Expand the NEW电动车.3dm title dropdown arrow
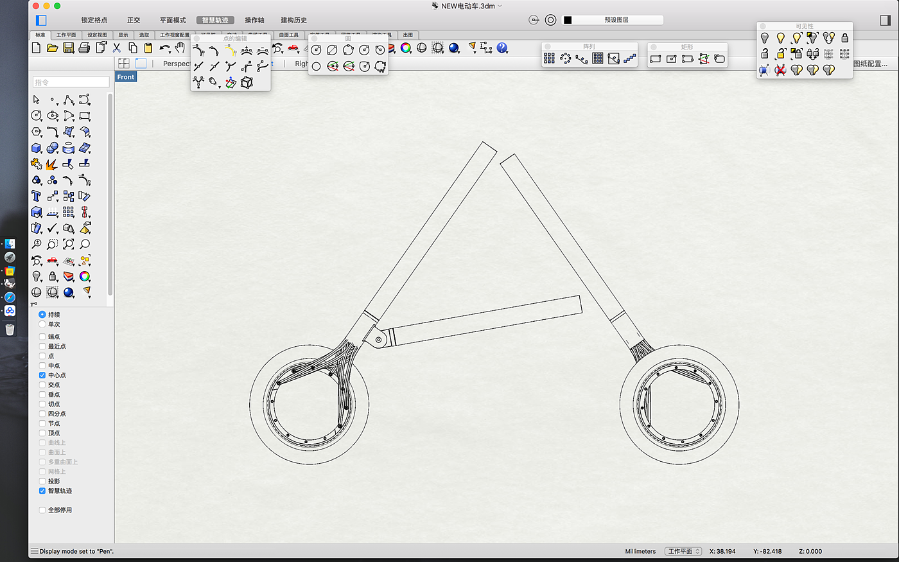Image resolution: width=899 pixels, height=562 pixels. [500, 6]
